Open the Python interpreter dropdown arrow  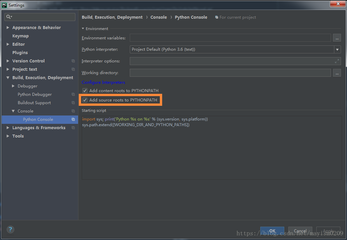337,49
